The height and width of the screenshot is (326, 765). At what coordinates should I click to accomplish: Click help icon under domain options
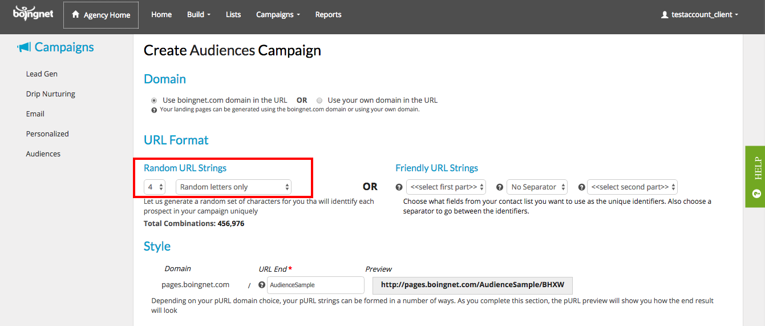point(153,110)
